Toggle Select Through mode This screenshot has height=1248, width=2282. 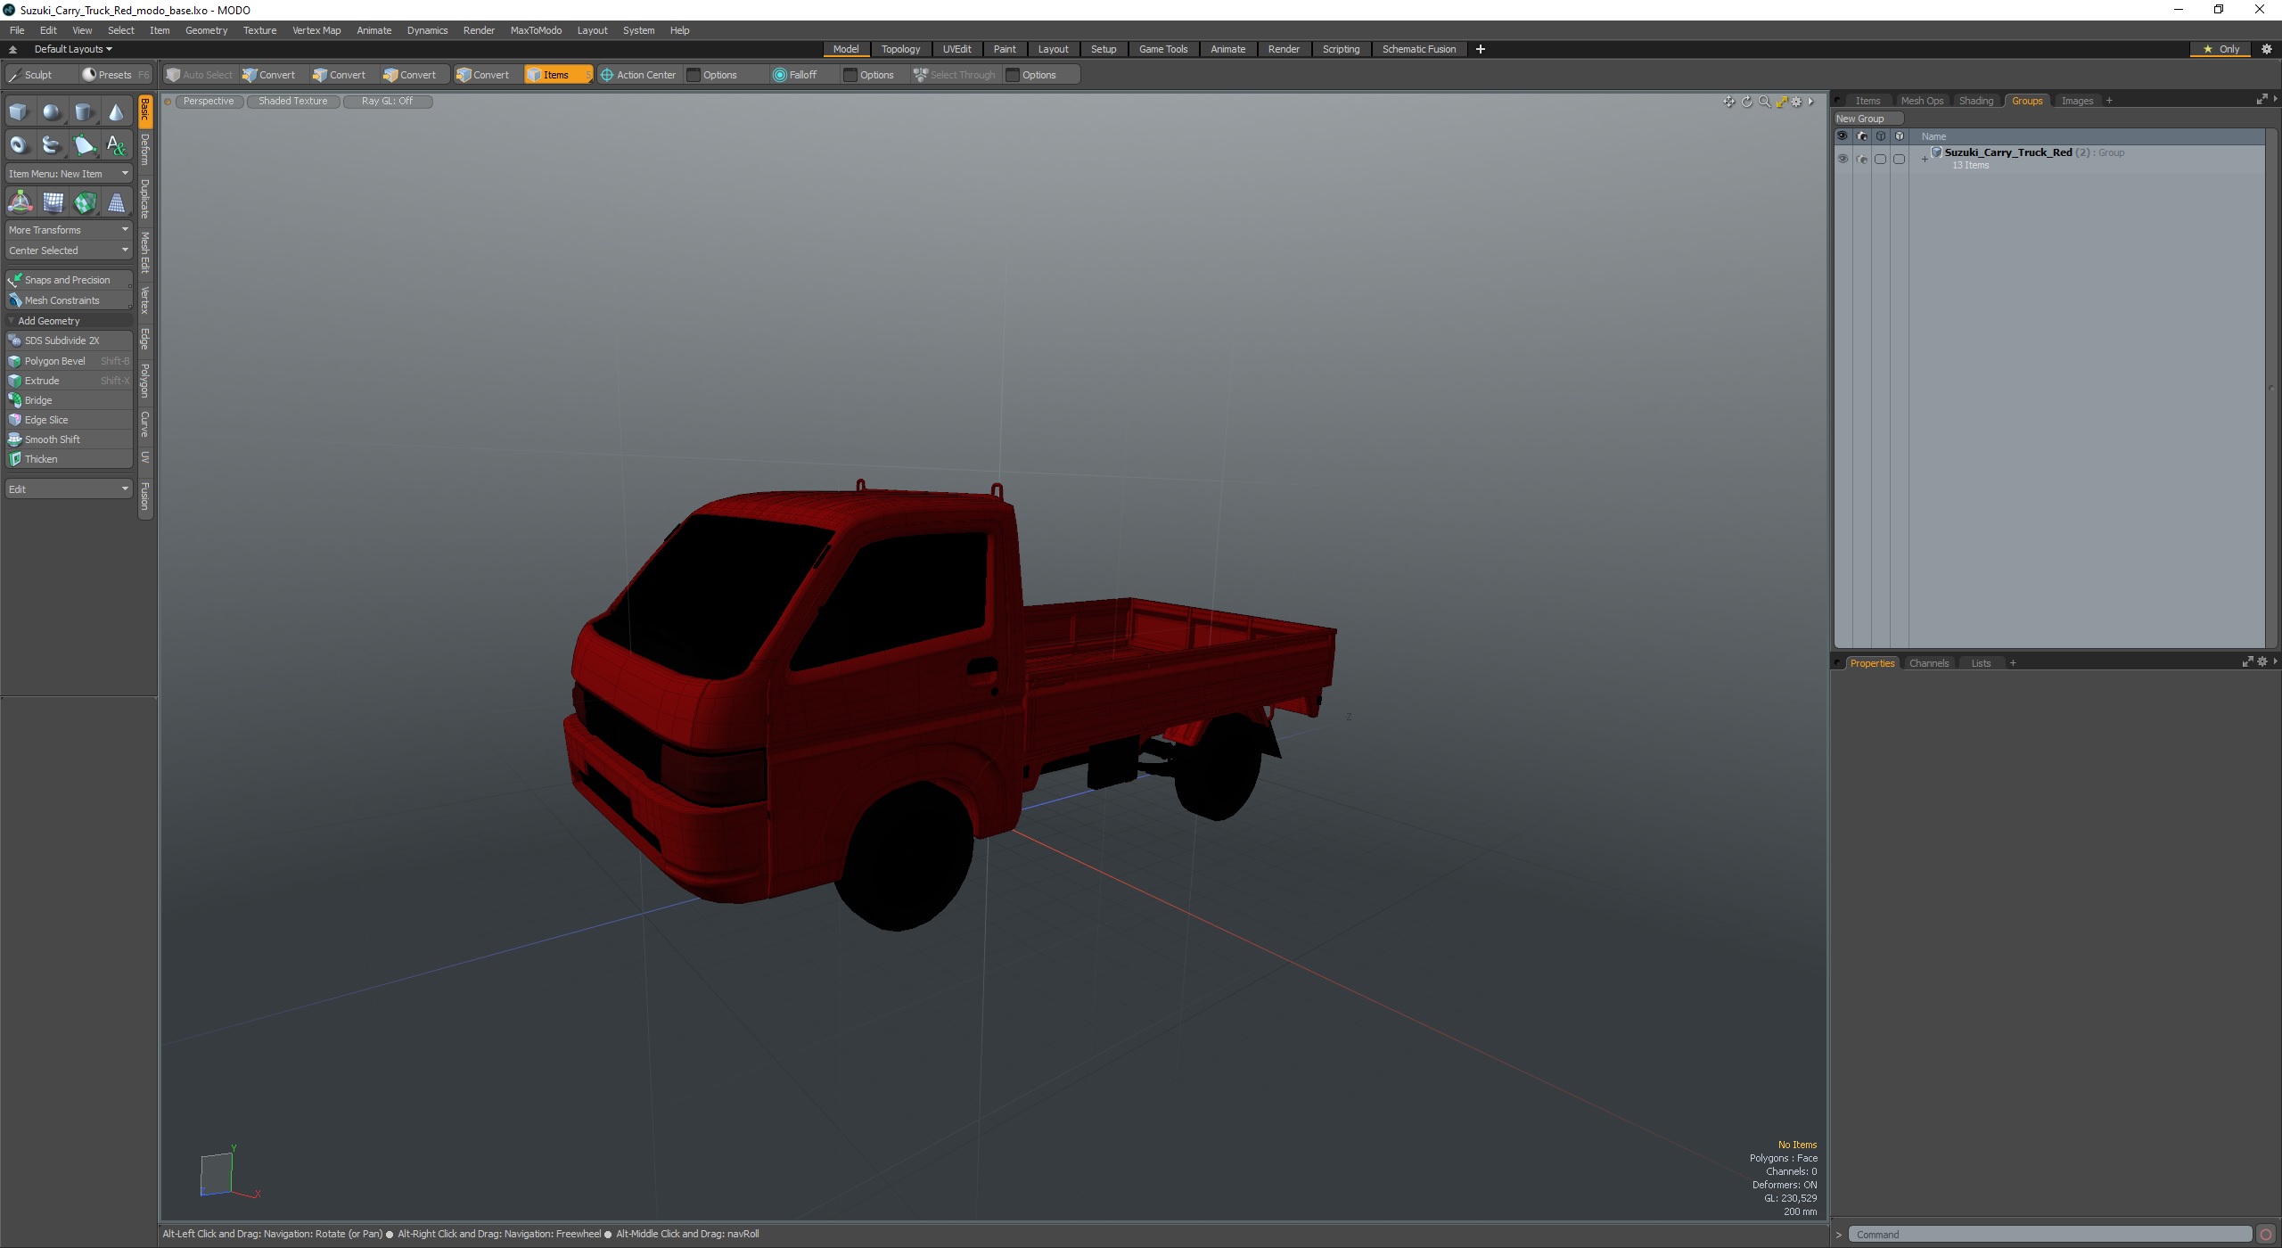954,75
